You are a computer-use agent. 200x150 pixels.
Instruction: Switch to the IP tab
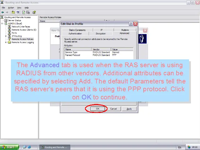(101, 30)
